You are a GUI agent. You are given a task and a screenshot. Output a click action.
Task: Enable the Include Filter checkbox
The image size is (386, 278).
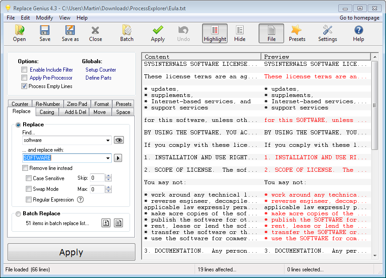[24, 70]
